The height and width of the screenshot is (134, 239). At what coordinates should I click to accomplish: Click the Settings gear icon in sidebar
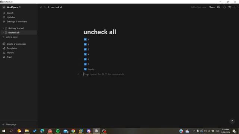point(4,22)
